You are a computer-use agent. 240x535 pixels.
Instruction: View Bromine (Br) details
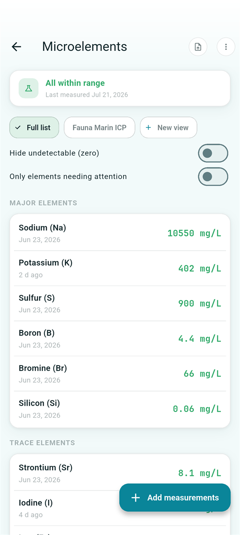coord(120,374)
